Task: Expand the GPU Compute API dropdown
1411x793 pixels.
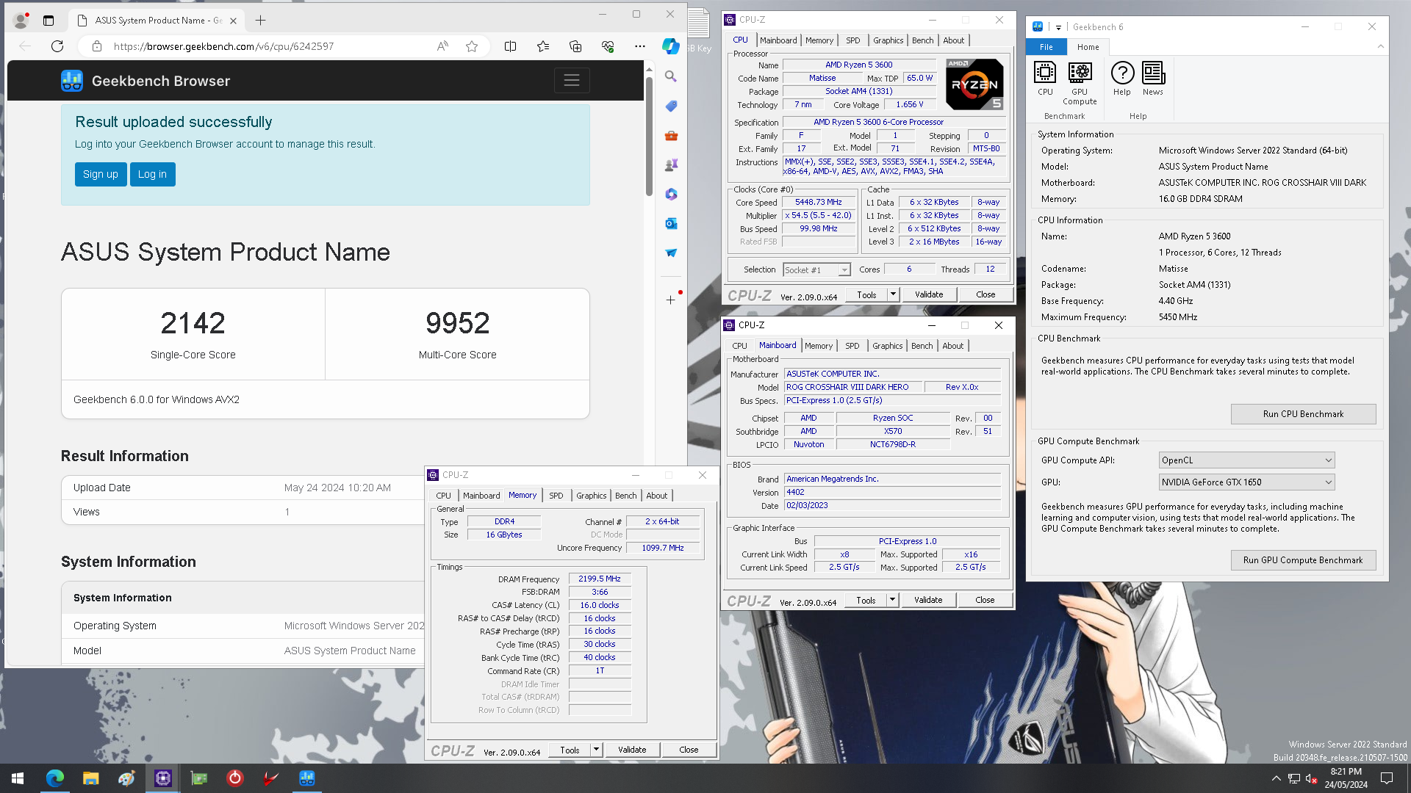Action: point(1246,460)
